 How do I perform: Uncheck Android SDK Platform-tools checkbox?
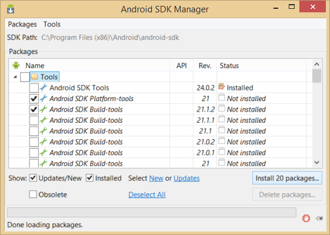[34, 99]
